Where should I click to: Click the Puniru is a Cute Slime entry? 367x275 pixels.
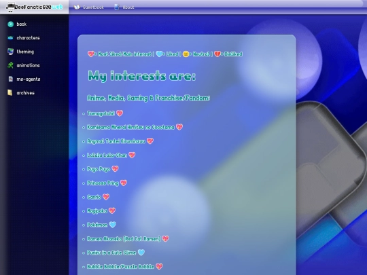pyautogui.click(x=111, y=253)
